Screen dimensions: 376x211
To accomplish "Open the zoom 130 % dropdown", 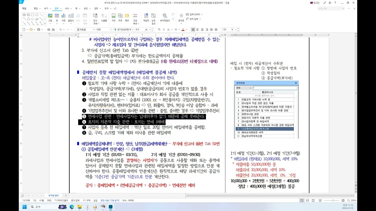I will [236, 29].
